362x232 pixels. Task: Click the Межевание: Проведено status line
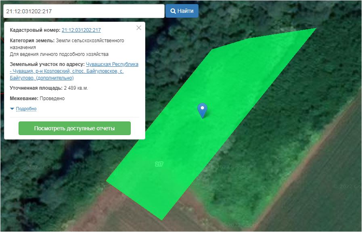(37, 99)
